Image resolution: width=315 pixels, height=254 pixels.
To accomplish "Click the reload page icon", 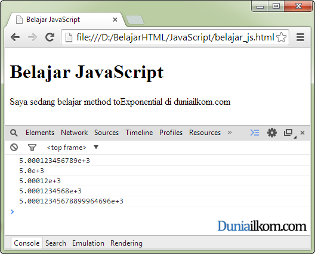I will 50,37.
